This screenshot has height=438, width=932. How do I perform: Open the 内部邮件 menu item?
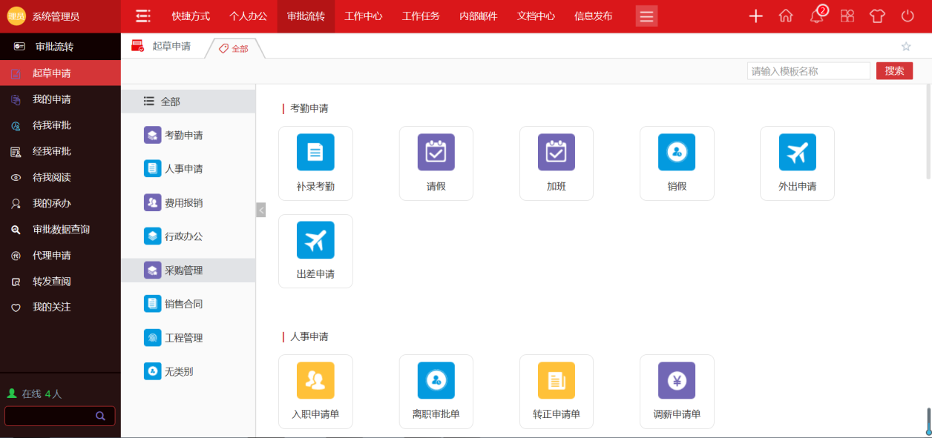click(x=478, y=16)
